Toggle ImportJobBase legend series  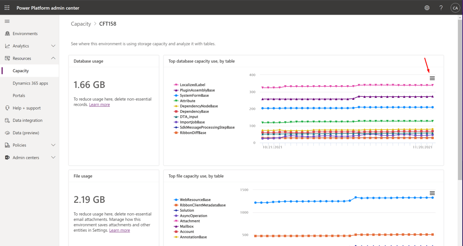[x=189, y=122]
